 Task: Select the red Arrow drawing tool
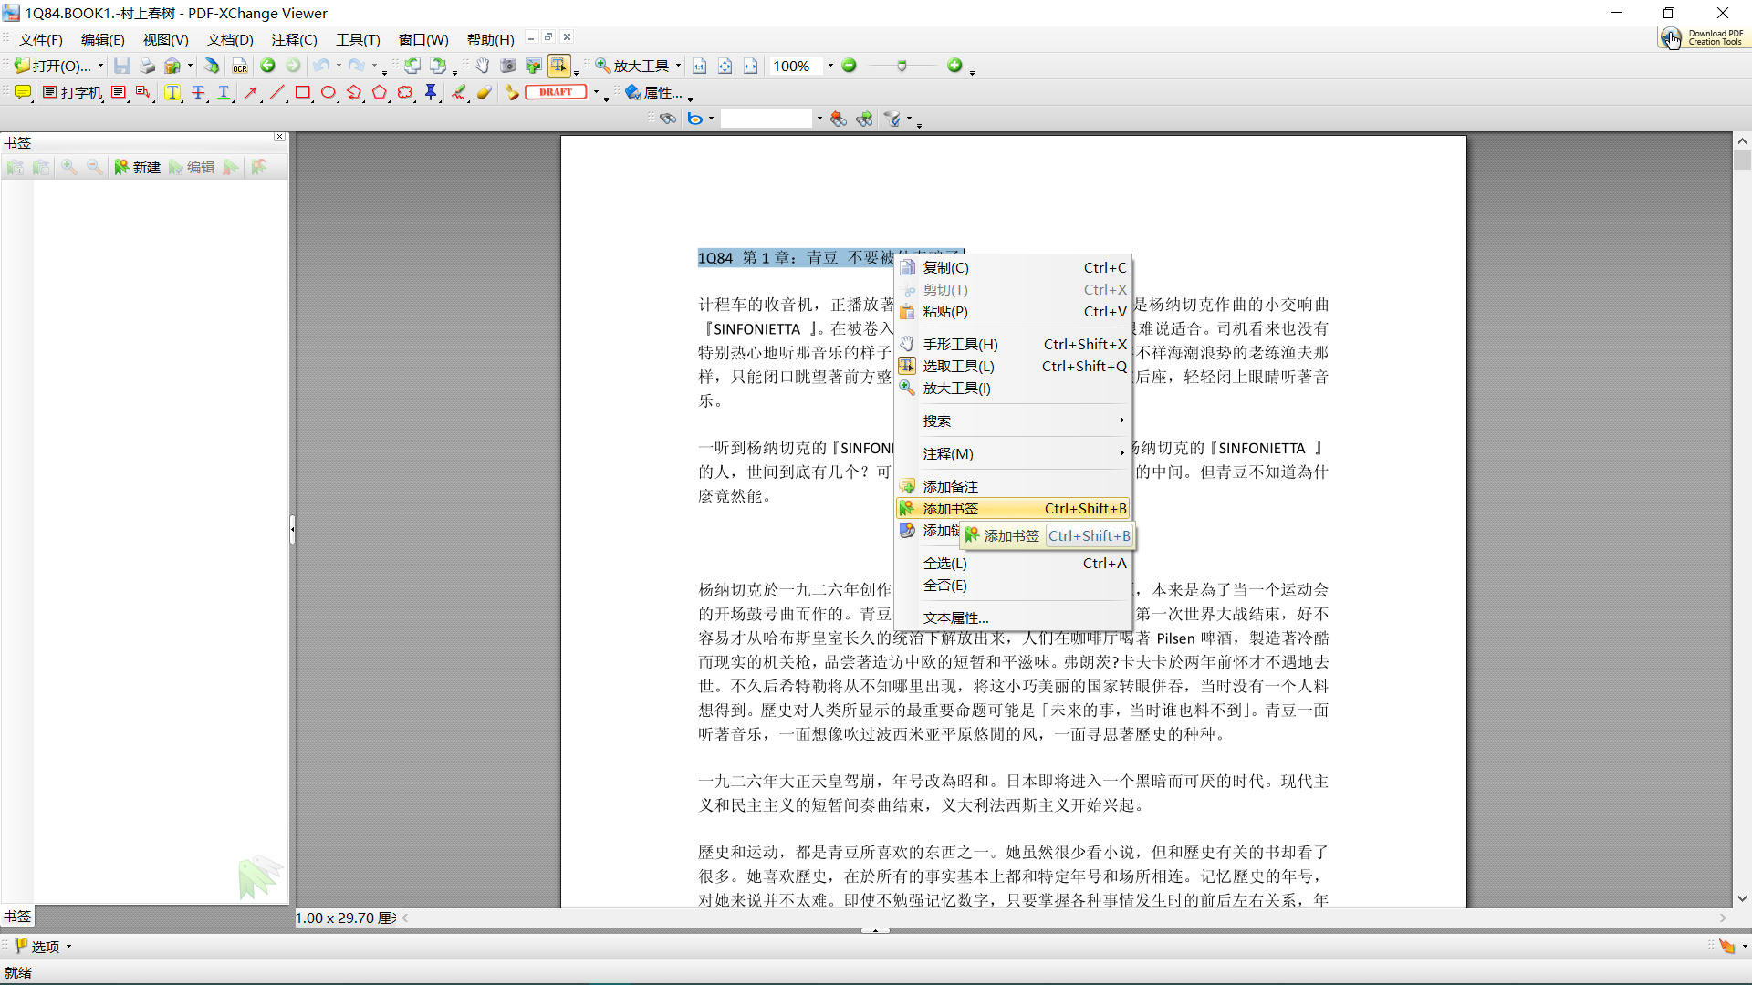click(x=251, y=92)
